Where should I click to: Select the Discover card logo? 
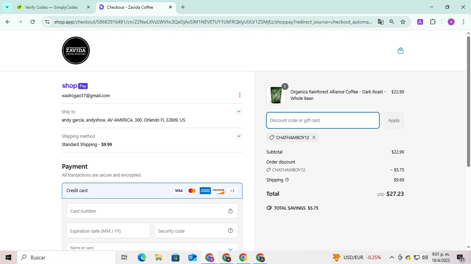[x=219, y=191]
